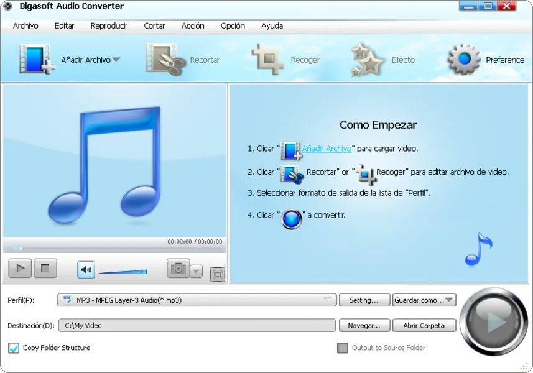Click the Perfil(P): label
The height and width of the screenshot is (373, 533).
[21, 300]
